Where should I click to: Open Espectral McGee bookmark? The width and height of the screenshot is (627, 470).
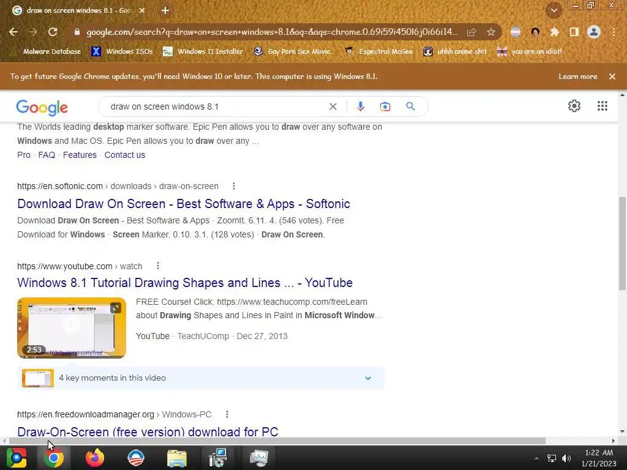click(x=378, y=51)
